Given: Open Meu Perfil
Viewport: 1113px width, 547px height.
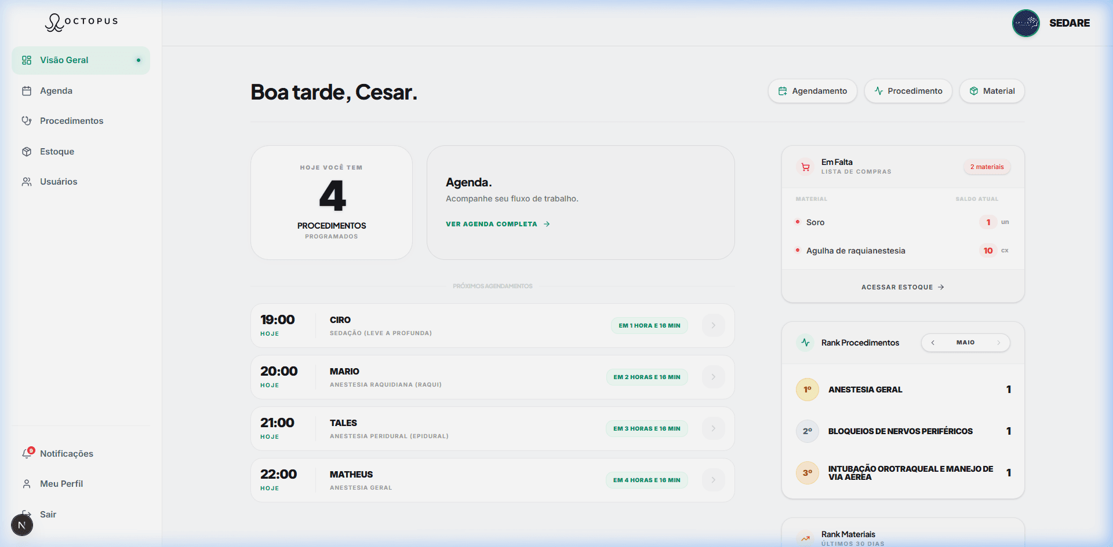Looking at the screenshot, I should (x=81, y=484).
